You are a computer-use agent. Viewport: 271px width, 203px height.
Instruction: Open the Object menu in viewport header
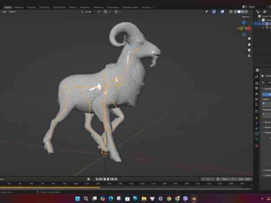tap(12, 12)
